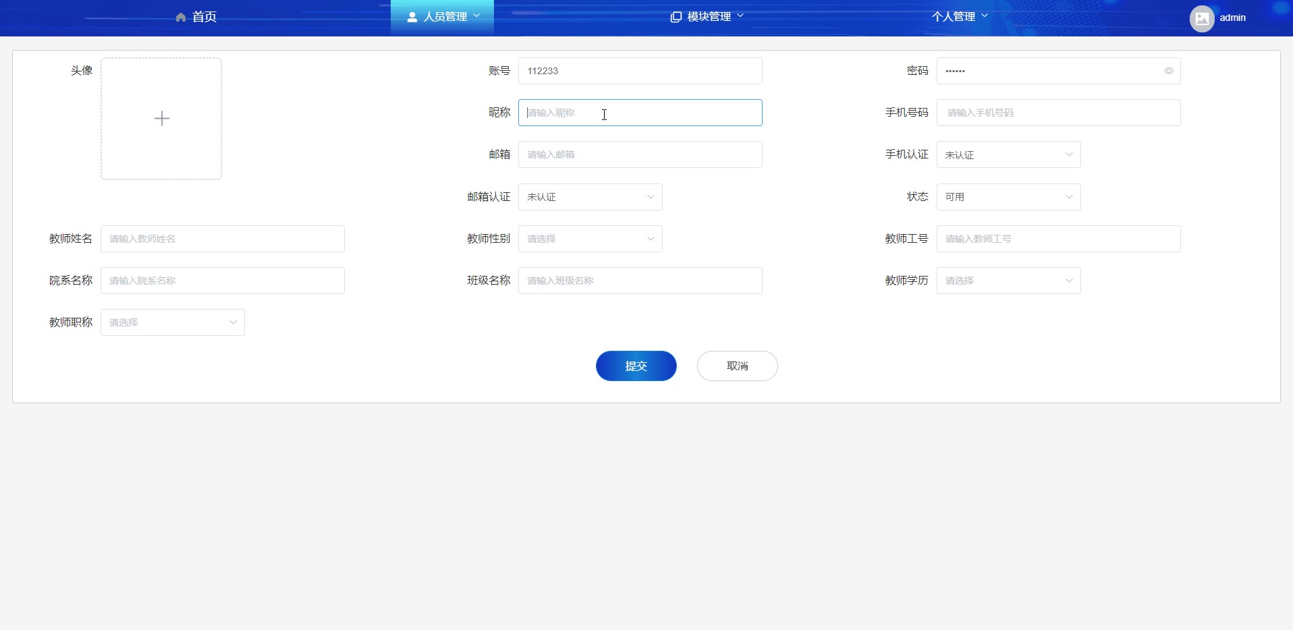Focus the 教师工号 input field
Viewport: 1293px width, 630px height.
click(1058, 239)
